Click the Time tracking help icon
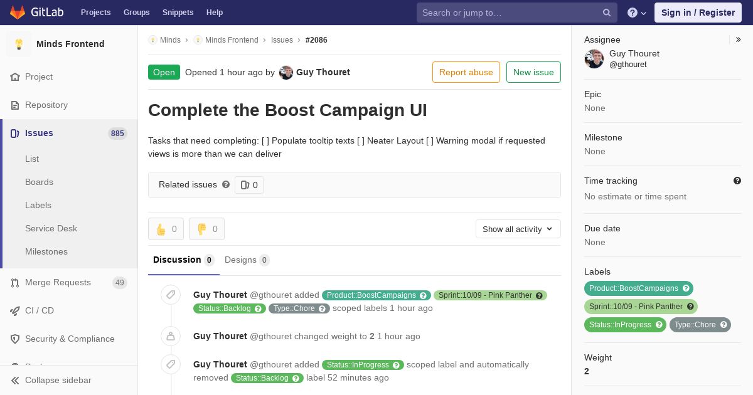The height and width of the screenshot is (395, 753). point(737,181)
